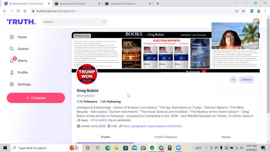Click the volume speaker icon in the system tray
Screen dimensions: 270x152
coord(242,148)
